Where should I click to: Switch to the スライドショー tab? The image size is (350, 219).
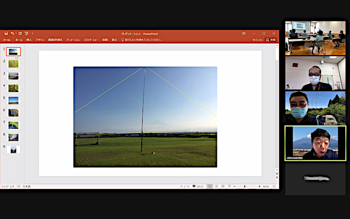pyautogui.click(x=91, y=40)
